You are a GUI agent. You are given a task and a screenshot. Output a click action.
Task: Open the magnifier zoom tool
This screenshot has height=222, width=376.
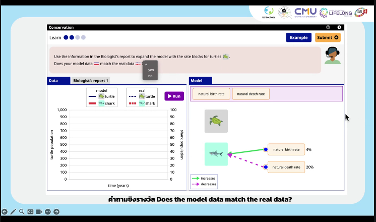[x=22, y=212]
